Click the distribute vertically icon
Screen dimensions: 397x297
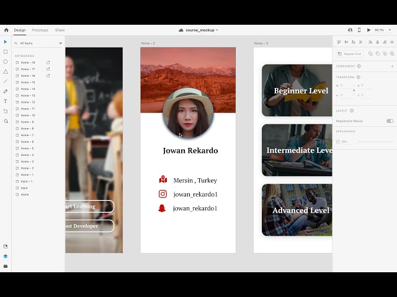pyautogui.click(x=392, y=42)
